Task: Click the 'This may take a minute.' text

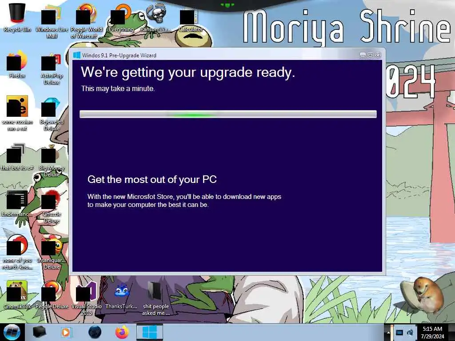Action: coord(118,88)
